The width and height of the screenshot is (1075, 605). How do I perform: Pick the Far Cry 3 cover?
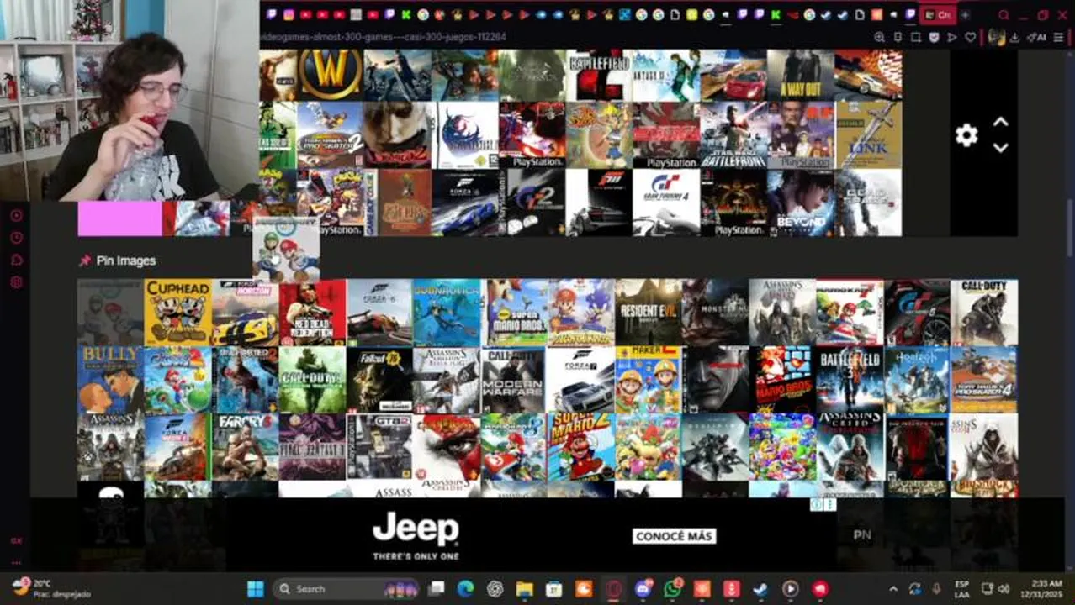tap(245, 447)
